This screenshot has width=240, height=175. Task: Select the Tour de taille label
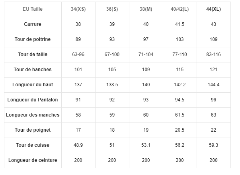(x=33, y=54)
